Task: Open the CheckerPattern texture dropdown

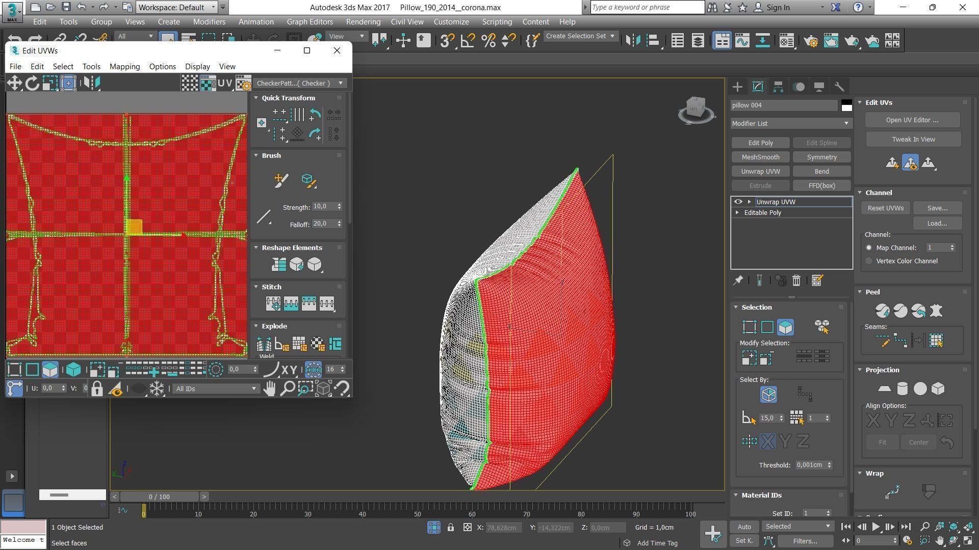Action: coord(300,83)
